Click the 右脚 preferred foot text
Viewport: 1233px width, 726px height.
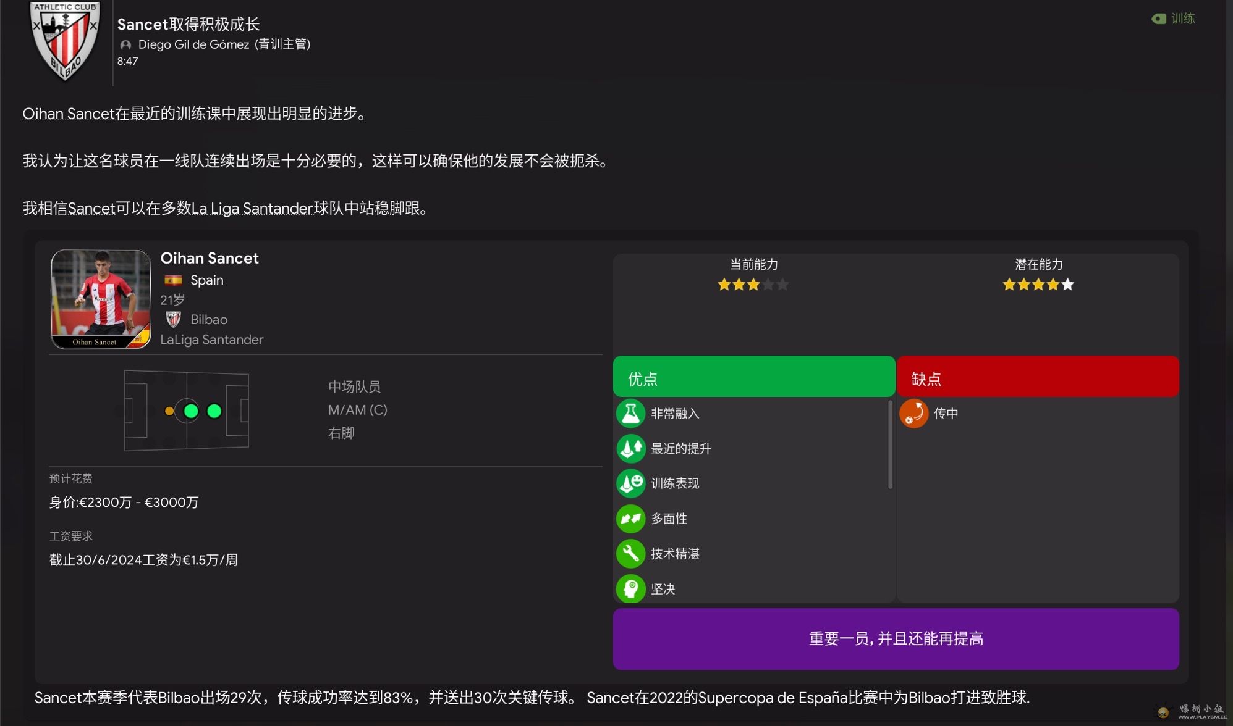341,433
